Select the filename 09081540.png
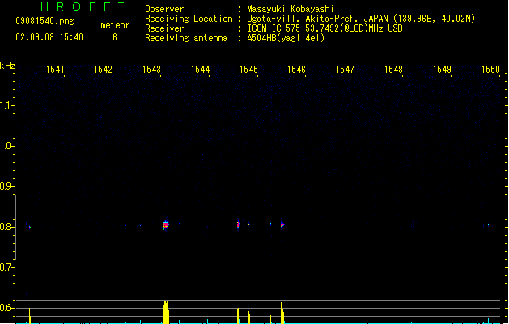This screenshot has width=509, height=324. (45, 21)
